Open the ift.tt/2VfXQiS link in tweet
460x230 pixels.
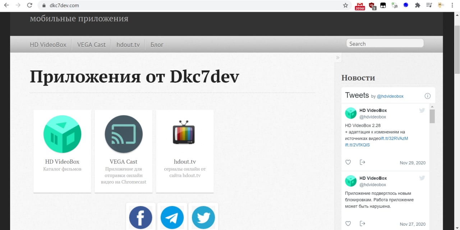pos(357,145)
